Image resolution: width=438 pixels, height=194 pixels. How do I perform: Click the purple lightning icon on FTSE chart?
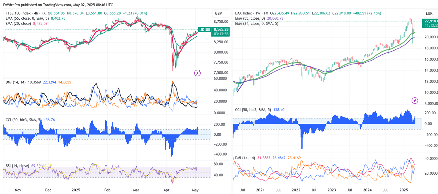tap(197, 73)
